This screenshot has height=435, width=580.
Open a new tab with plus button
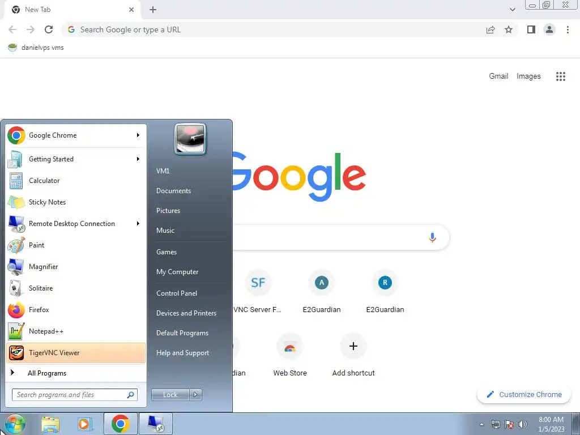153,10
